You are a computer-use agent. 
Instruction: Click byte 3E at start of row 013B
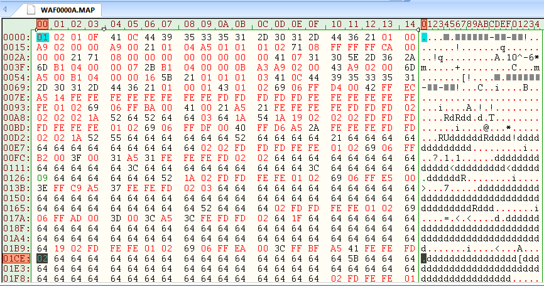point(42,187)
